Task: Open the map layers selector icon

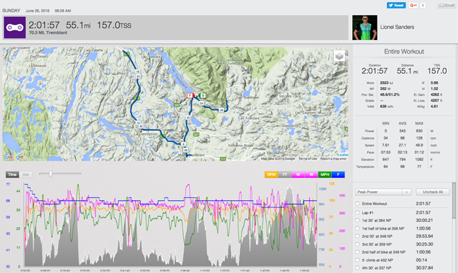Action: click(339, 56)
